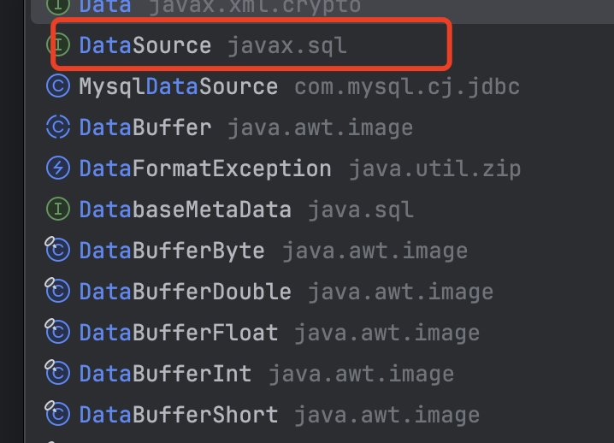This screenshot has height=443, width=614.
Task: Pick the DataFormatException suggestion
Action: [205, 168]
